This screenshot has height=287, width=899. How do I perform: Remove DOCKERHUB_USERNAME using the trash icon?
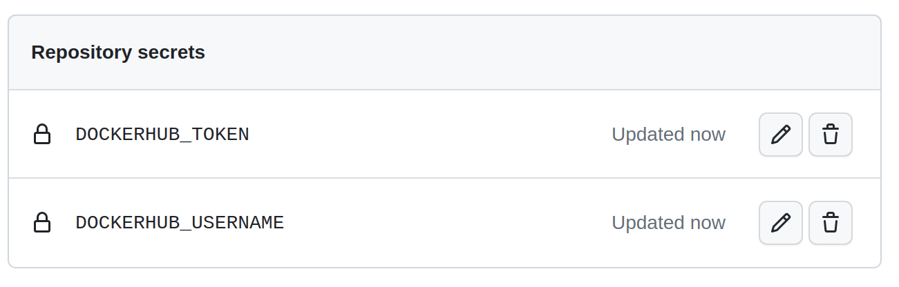(830, 223)
